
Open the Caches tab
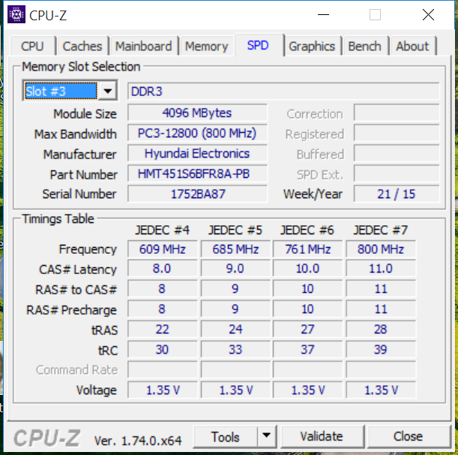82,47
